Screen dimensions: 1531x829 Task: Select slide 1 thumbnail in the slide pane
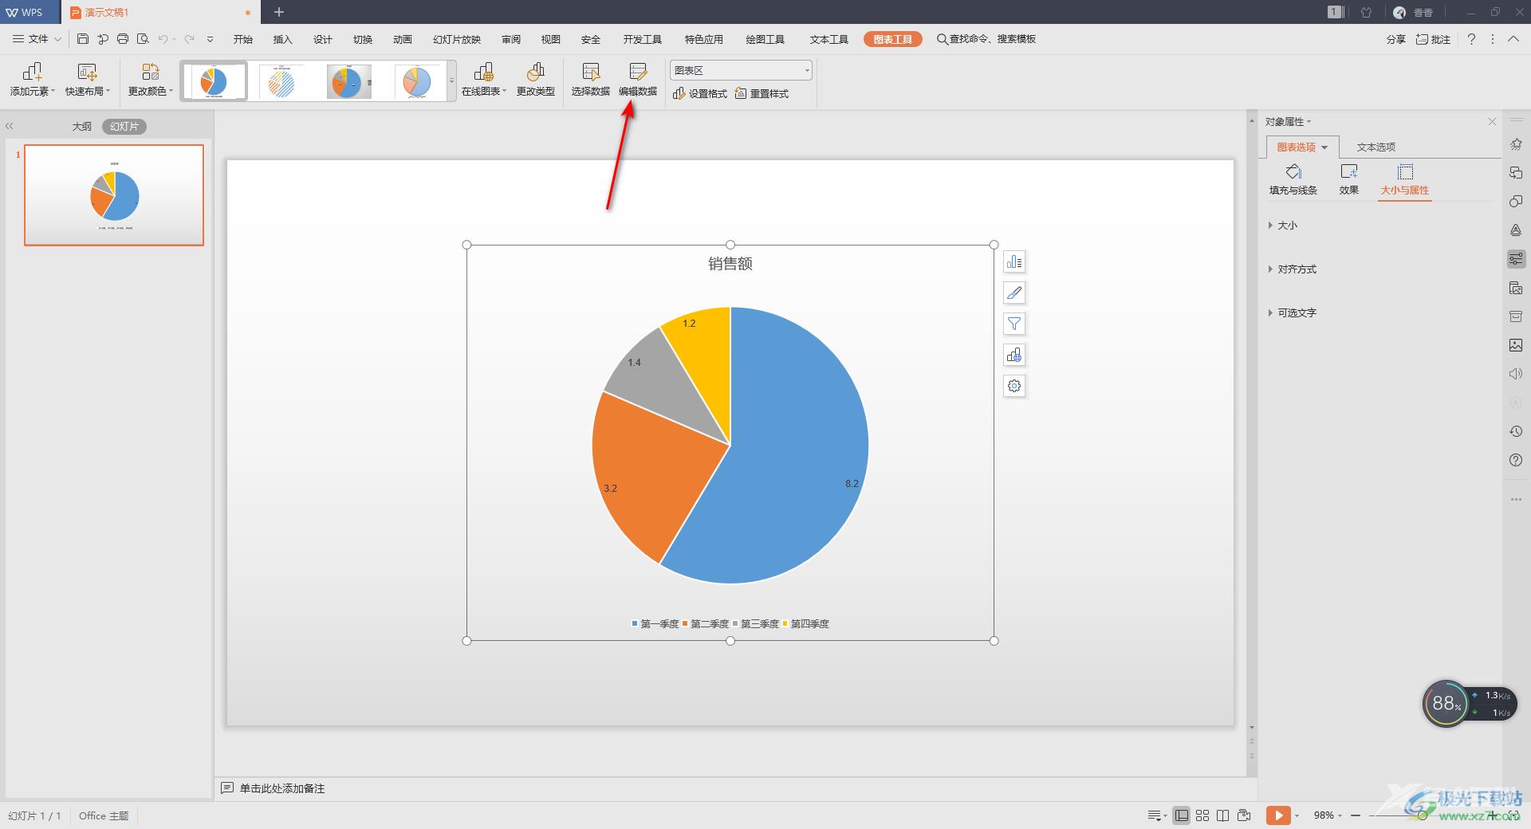tap(114, 194)
